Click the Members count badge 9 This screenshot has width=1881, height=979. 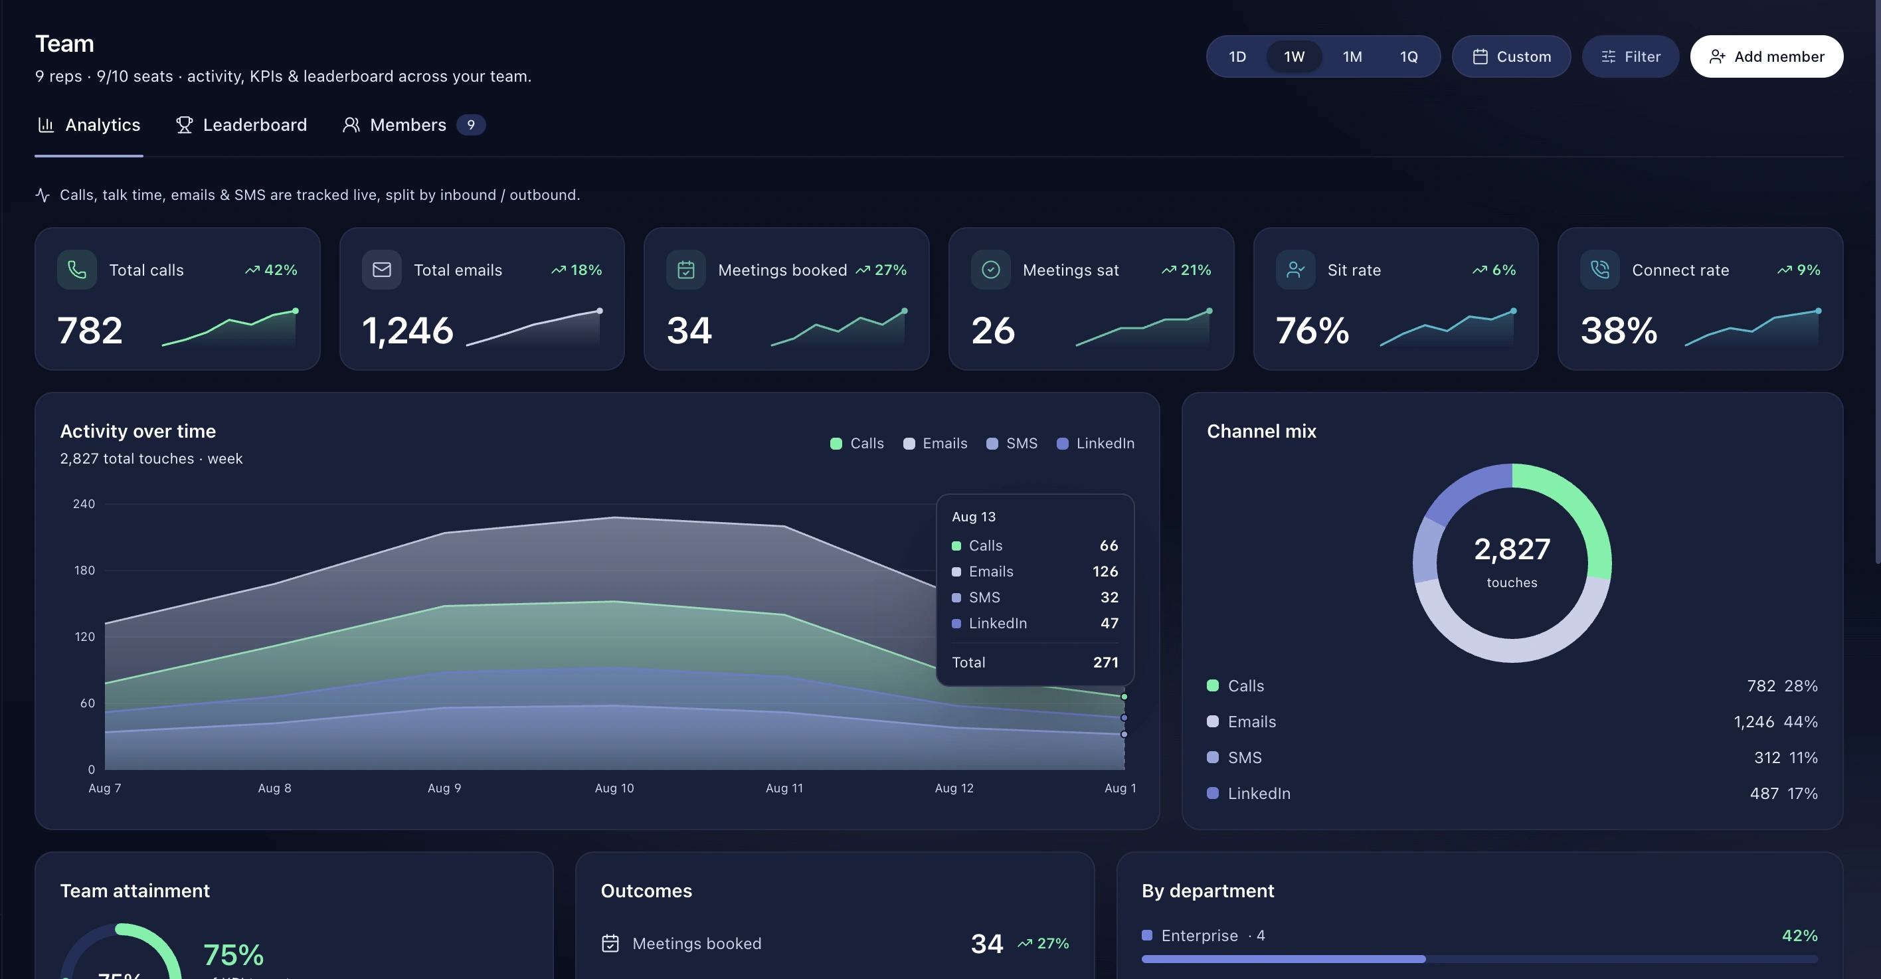471,125
